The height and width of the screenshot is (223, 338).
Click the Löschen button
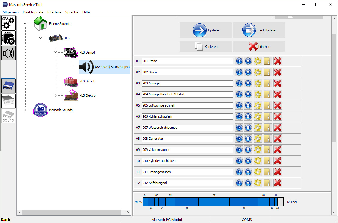pos(259,46)
